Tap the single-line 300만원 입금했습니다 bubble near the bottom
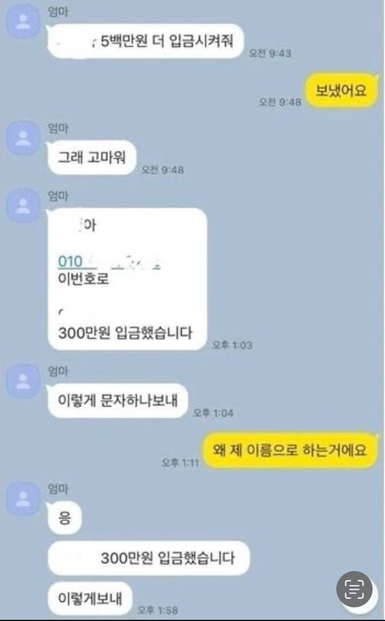The height and width of the screenshot is (621, 385). coord(149,558)
